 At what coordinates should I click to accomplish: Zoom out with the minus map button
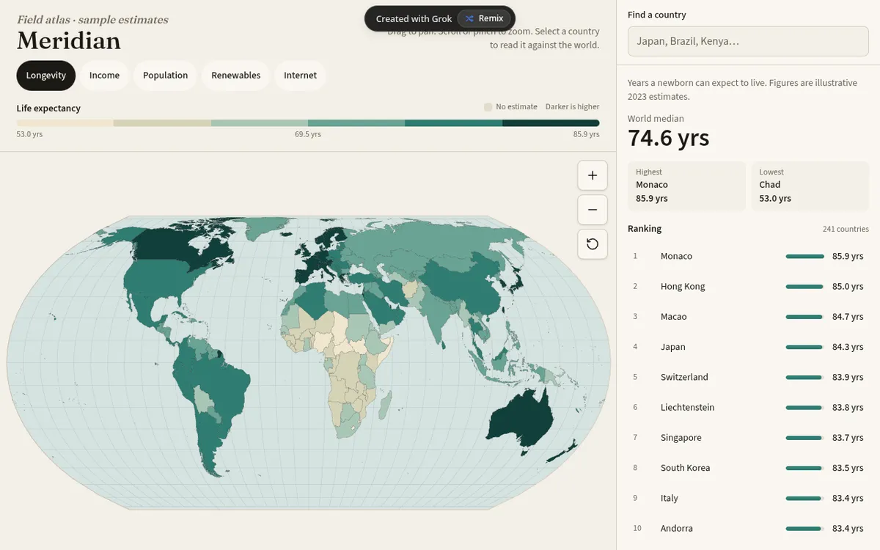pyautogui.click(x=593, y=210)
